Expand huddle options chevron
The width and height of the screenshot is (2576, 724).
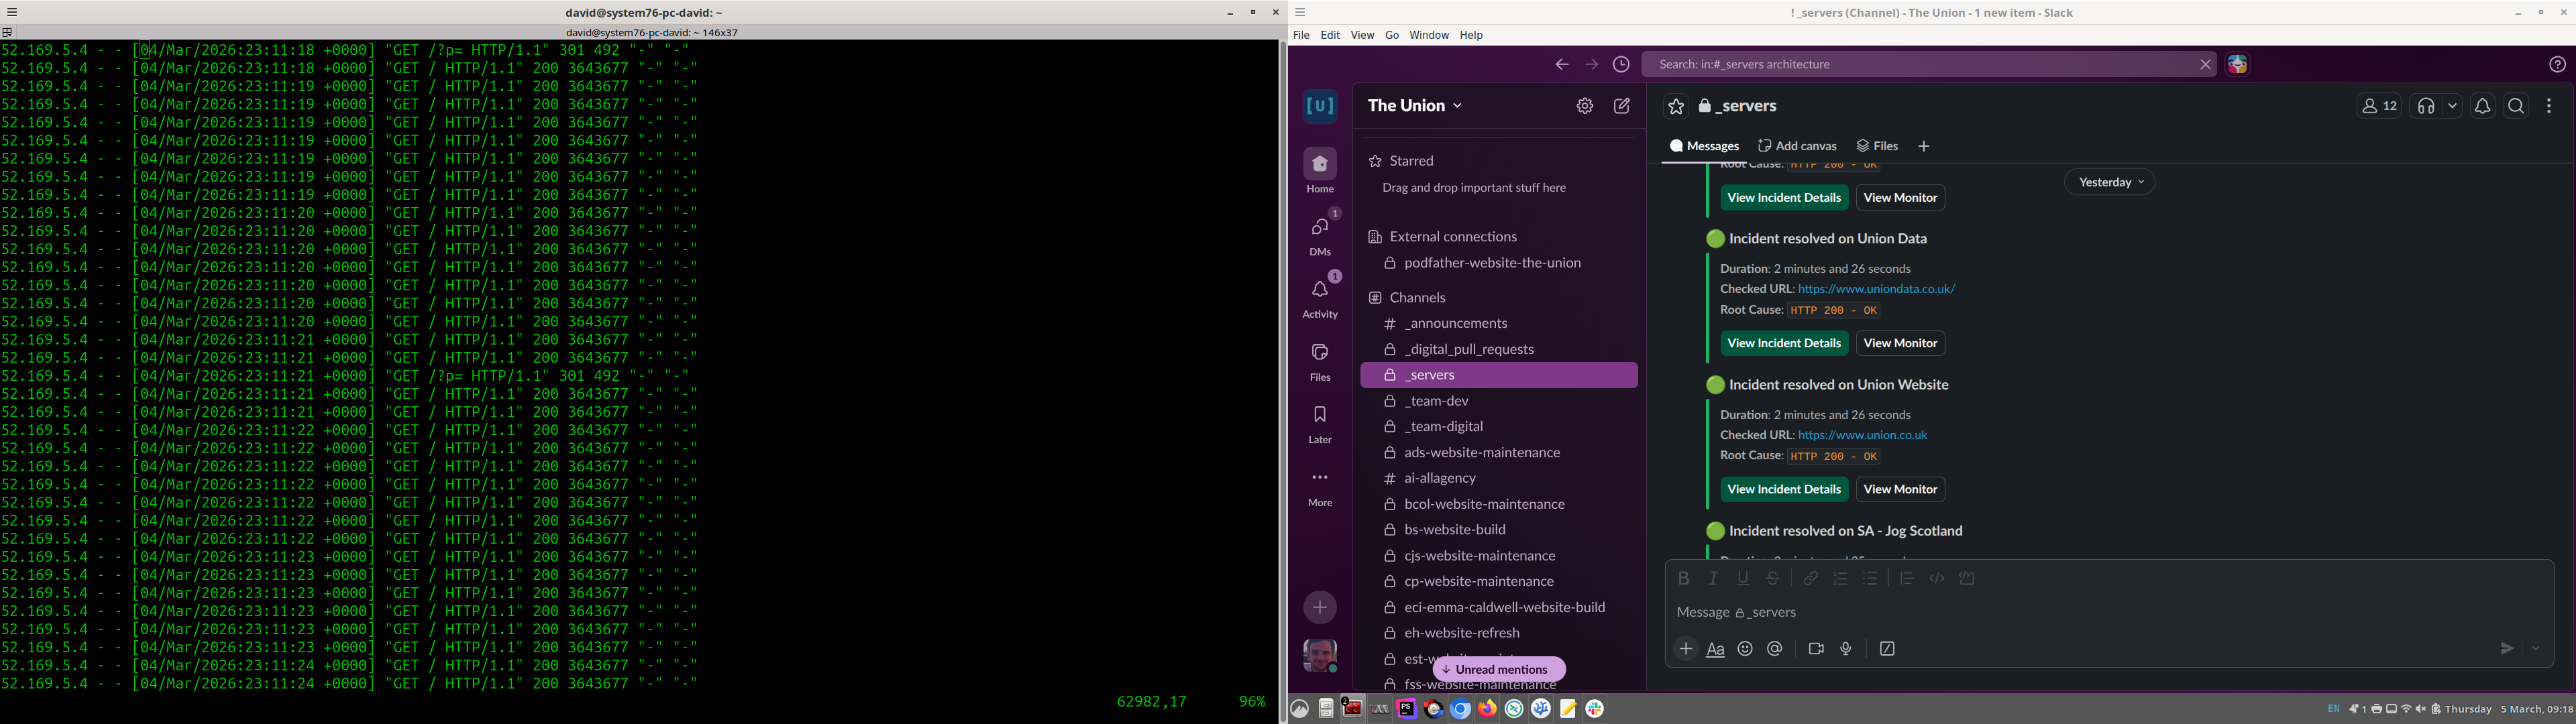(2452, 106)
